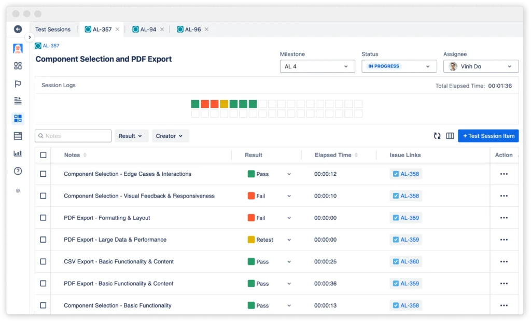Check the PDF Export Basic Functionality row
Screen dimensions: 531x322
pyautogui.click(x=43, y=284)
